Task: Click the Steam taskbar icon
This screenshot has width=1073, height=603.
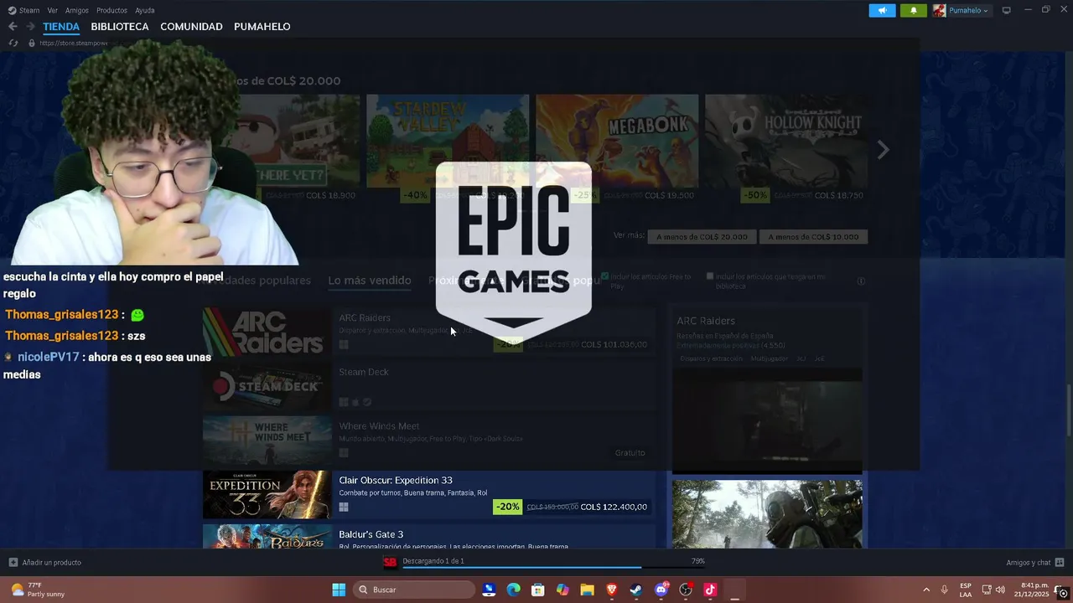Action: (x=635, y=590)
